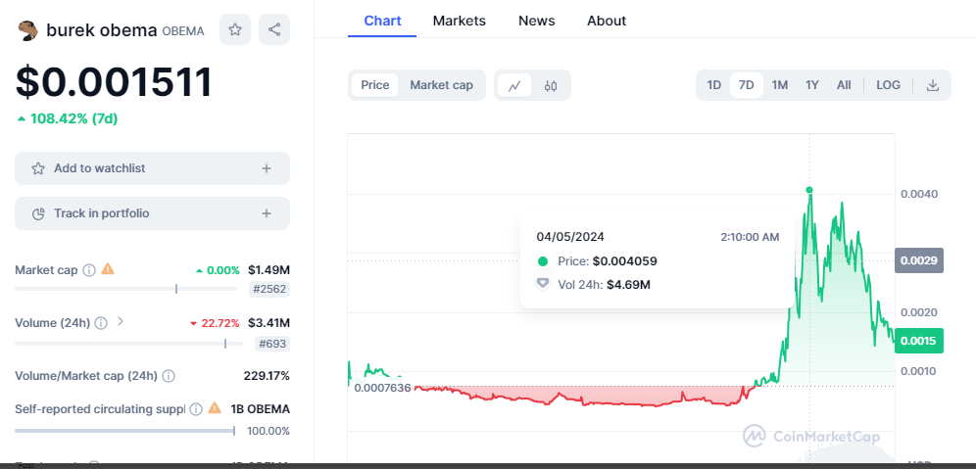
Task: Set chart range to 1D
Action: (x=714, y=85)
